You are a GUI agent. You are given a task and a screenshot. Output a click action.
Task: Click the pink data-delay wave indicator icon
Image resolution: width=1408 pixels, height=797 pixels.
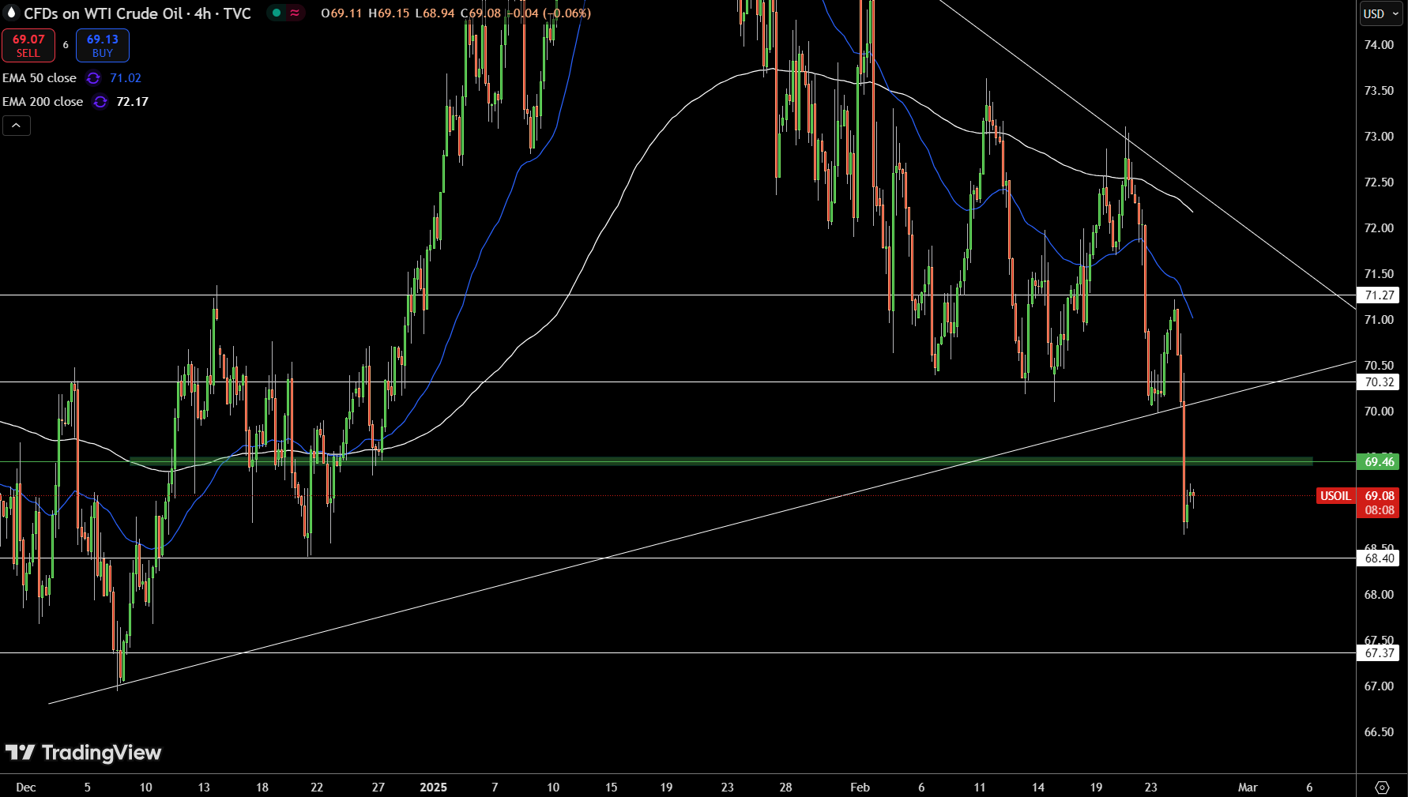coord(295,13)
